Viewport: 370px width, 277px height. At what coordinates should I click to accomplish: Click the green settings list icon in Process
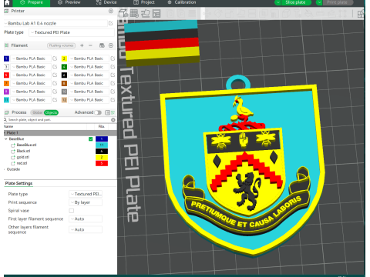tap(113, 112)
